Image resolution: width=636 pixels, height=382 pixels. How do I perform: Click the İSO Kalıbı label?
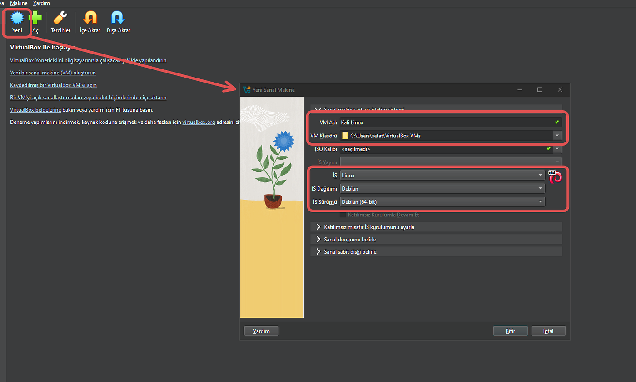click(326, 149)
